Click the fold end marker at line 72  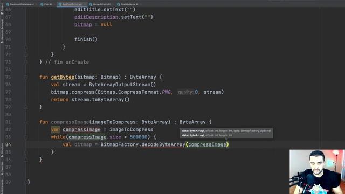click(x=26, y=54)
